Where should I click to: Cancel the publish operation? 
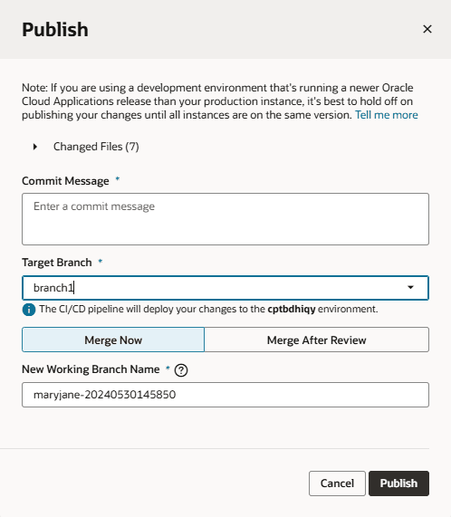click(337, 483)
